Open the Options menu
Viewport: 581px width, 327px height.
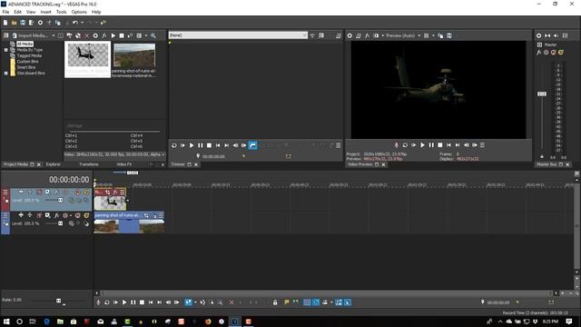[x=79, y=12]
